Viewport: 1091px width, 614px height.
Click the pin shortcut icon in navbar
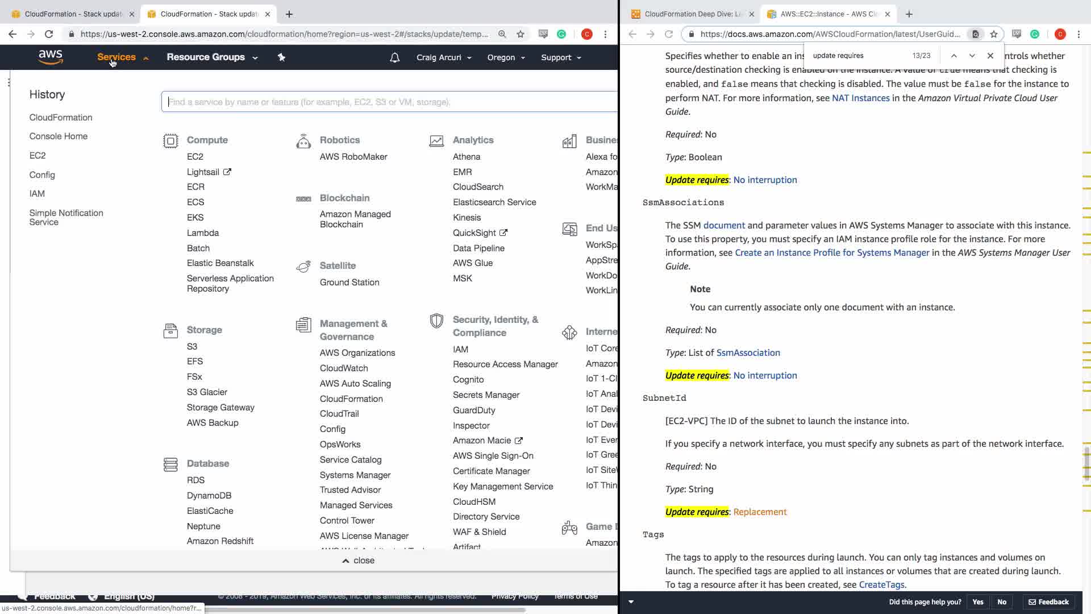pos(281,57)
